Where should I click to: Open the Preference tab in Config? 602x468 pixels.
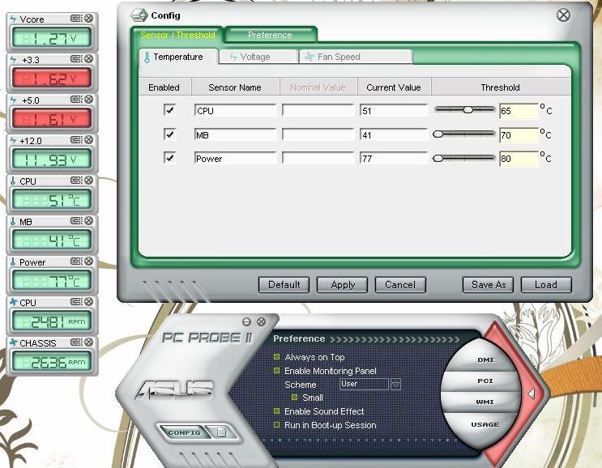270,35
